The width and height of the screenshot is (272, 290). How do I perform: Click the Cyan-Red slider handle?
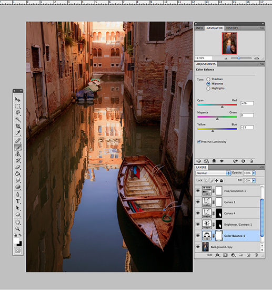tap(222, 107)
